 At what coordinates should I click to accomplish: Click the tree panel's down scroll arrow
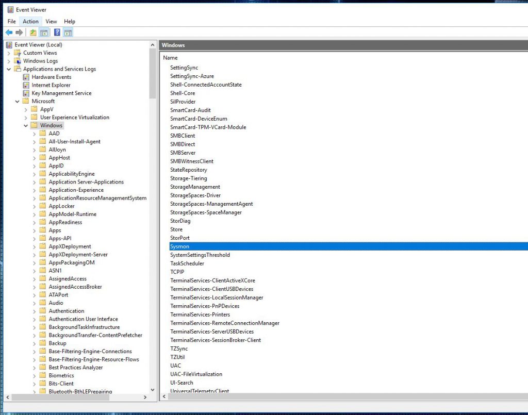click(153, 391)
